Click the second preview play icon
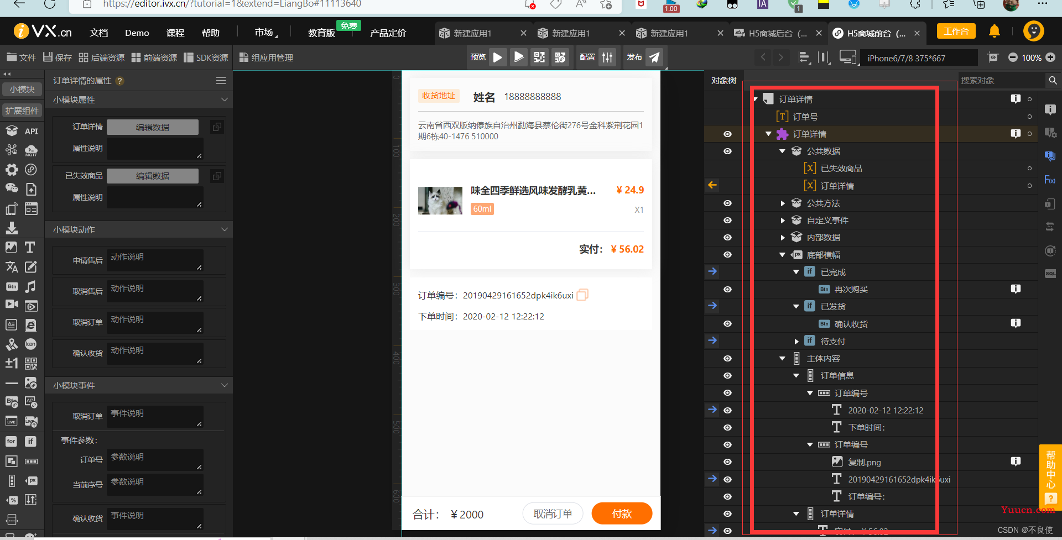Viewport: 1062px width, 540px height. (x=518, y=57)
